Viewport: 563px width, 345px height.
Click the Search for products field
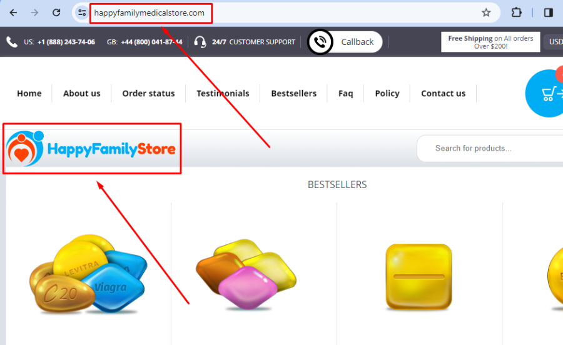tap(490, 149)
